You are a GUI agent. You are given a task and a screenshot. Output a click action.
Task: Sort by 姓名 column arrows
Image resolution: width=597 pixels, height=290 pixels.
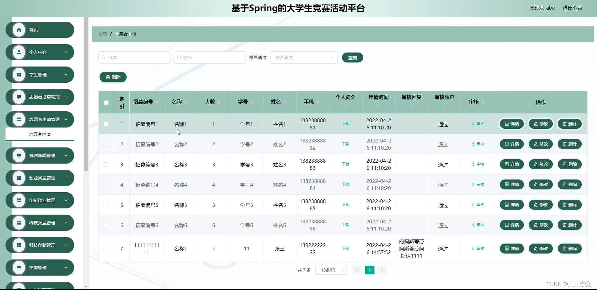pos(285,102)
